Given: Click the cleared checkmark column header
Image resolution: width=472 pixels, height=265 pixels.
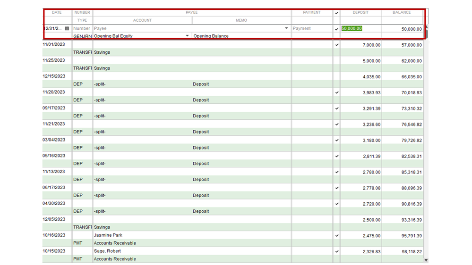Looking at the screenshot, I should coord(336,13).
